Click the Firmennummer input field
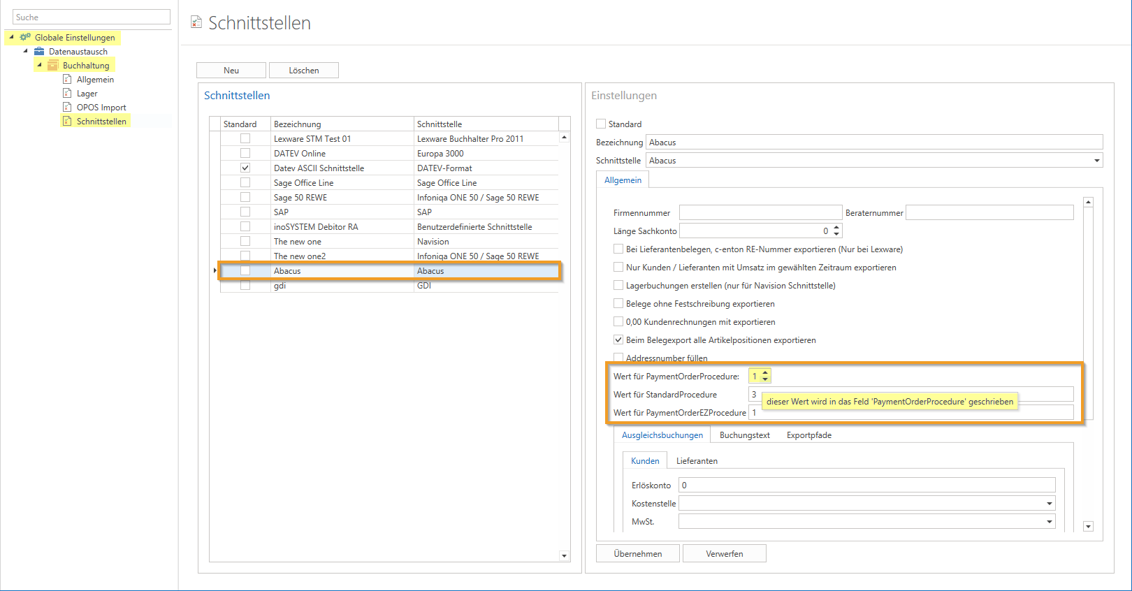 pyautogui.click(x=760, y=212)
